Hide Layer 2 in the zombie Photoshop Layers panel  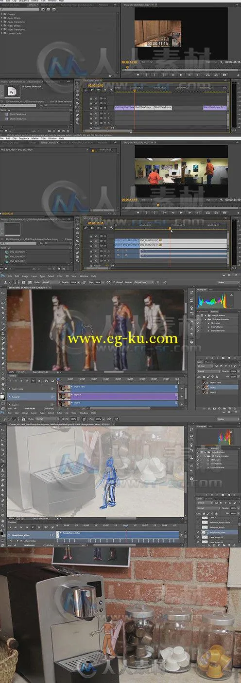198,387
